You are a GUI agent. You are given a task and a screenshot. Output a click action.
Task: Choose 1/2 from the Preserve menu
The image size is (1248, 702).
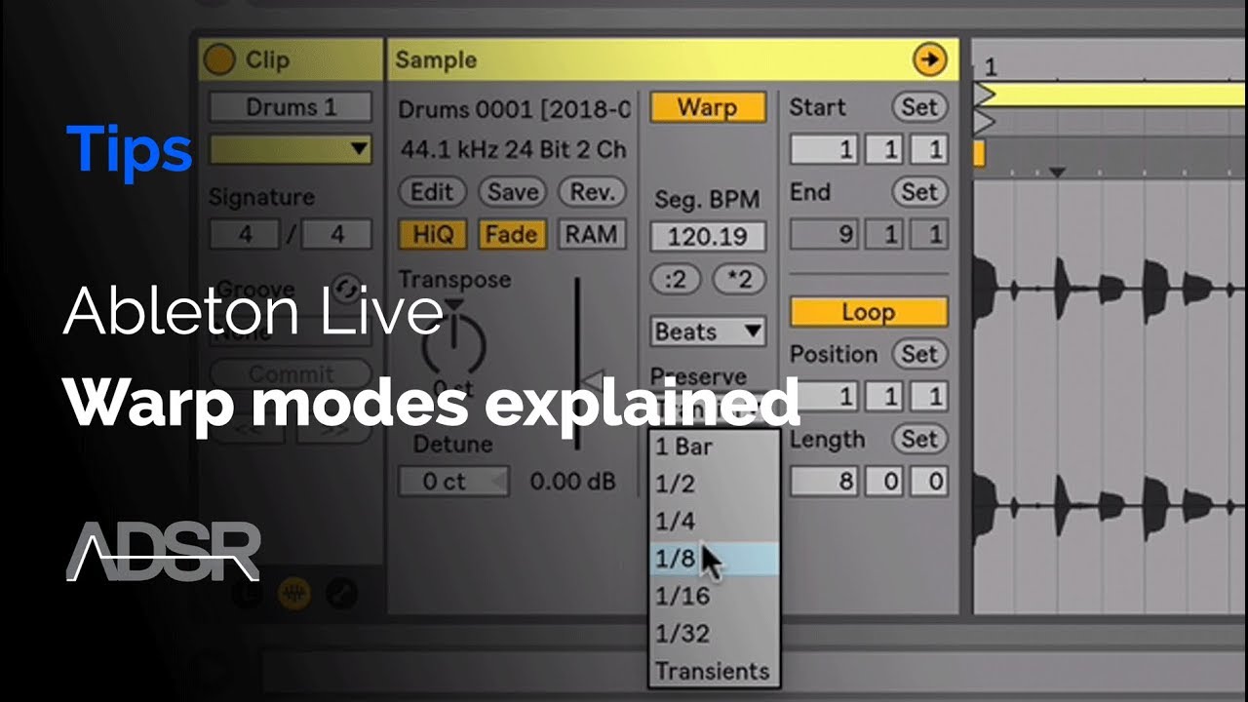(x=715, y=485)
